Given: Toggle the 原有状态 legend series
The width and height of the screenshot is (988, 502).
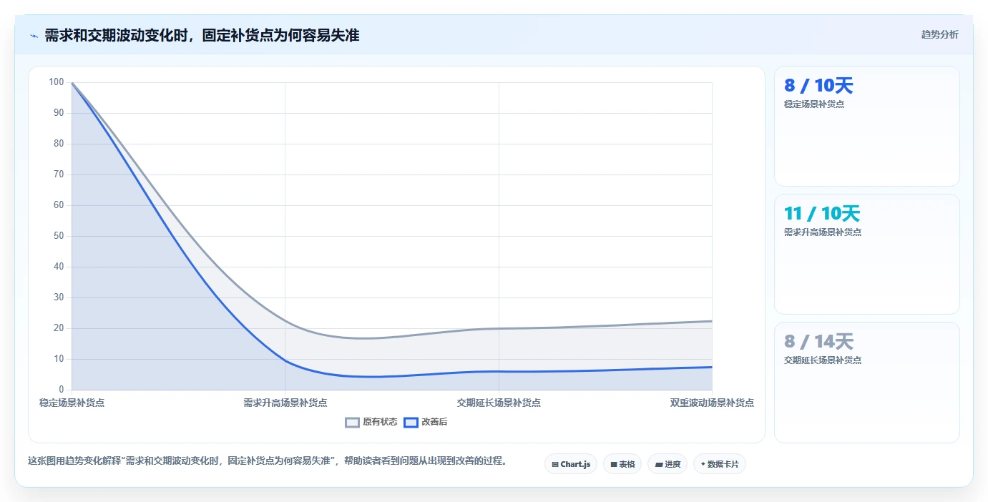Looking at the screenshot, I should [371, 422].
